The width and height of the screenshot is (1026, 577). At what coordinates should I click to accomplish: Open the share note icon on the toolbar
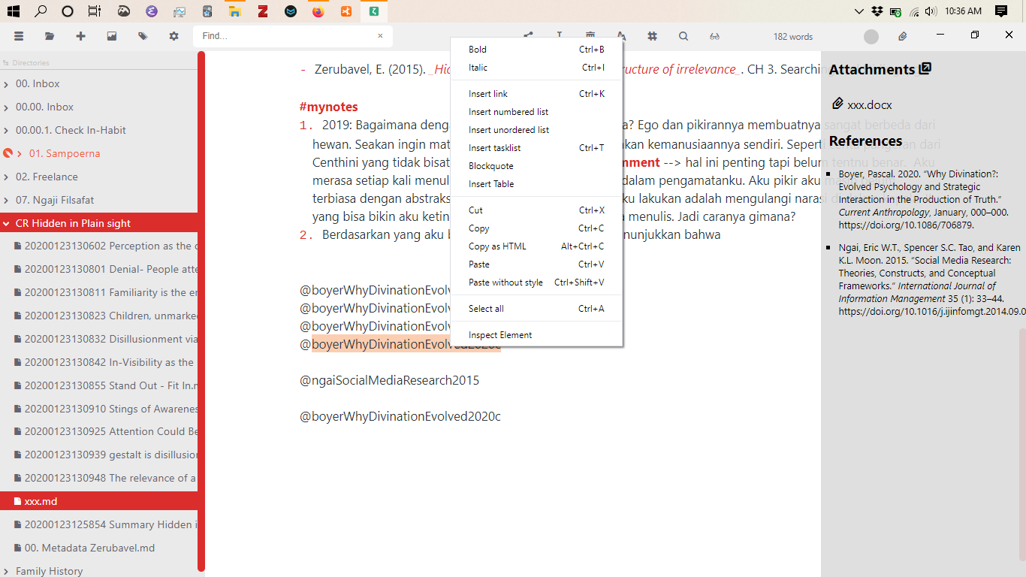pyautogui.click(x=527, y=35)
